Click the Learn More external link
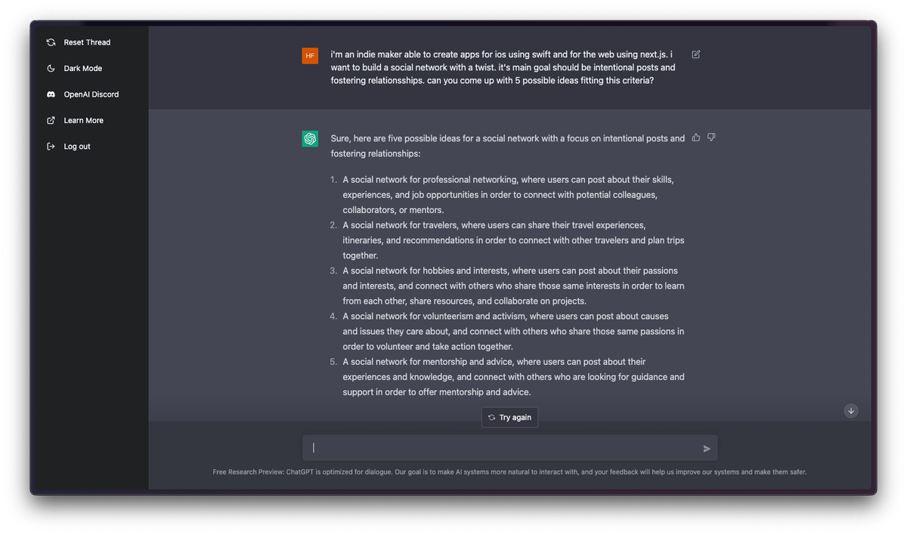907x535 pixels. 83,121
